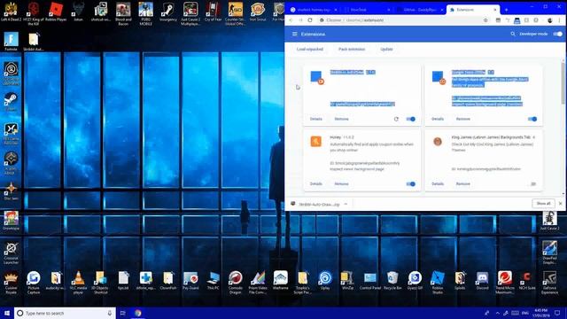Launch VLC media player desktop icon
Image resolution: width=567 pixels, height=319 pixels.
78,282
